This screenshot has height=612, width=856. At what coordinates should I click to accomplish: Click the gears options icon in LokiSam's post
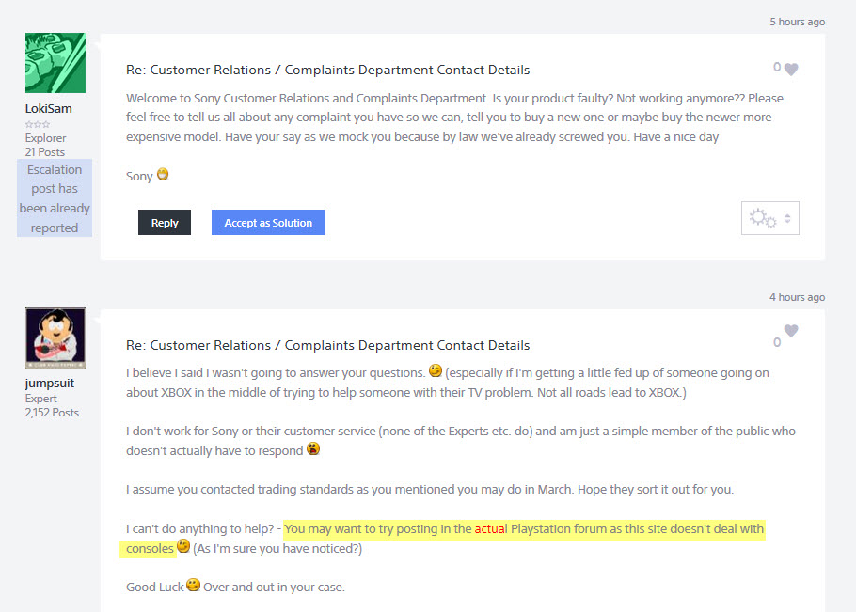761,218
